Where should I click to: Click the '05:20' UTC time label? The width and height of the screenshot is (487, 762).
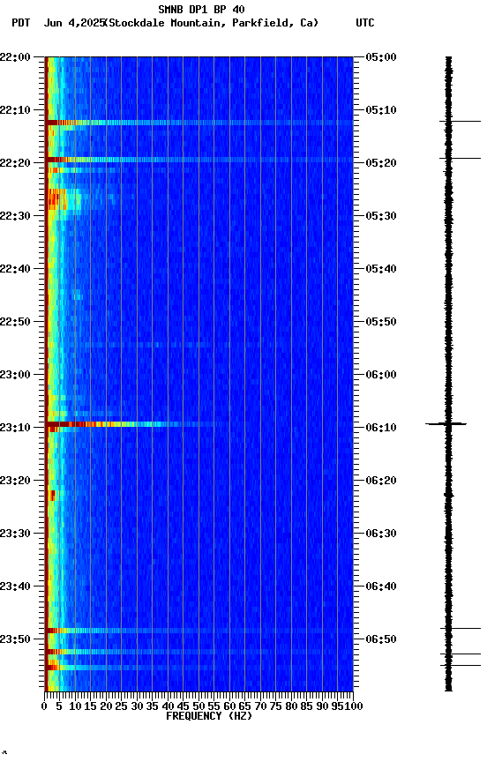[x=380, y=163]
